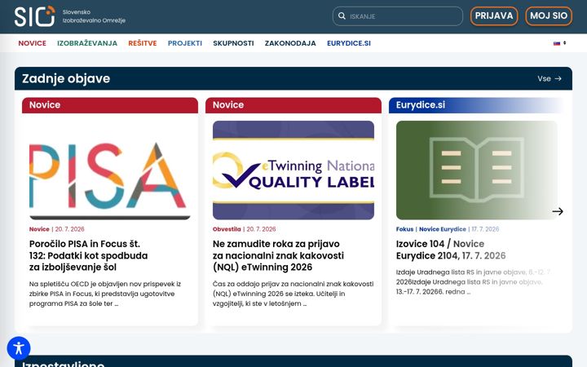The image size is (587, 367).
Task: Click the PRIJAVA login button
Action: click(x=494, y=16)
